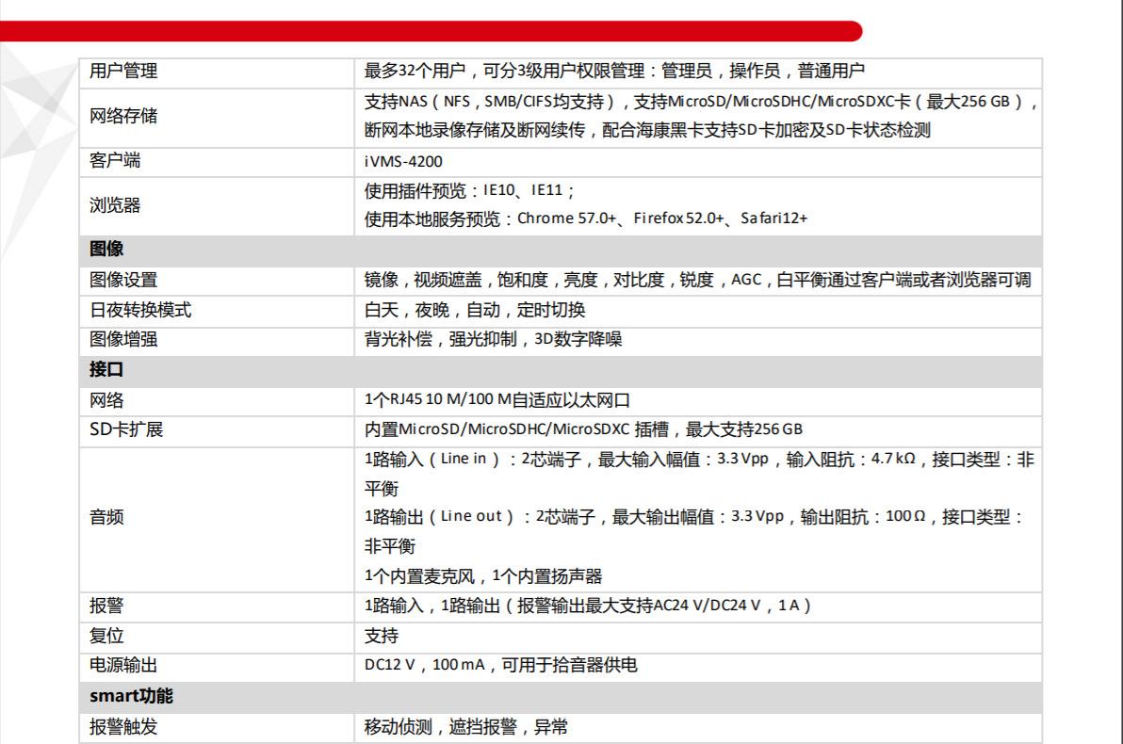Click the '用户管理' row label

pos(123,71)
